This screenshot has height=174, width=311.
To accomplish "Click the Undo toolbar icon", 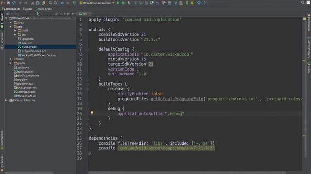I will 20,3.
